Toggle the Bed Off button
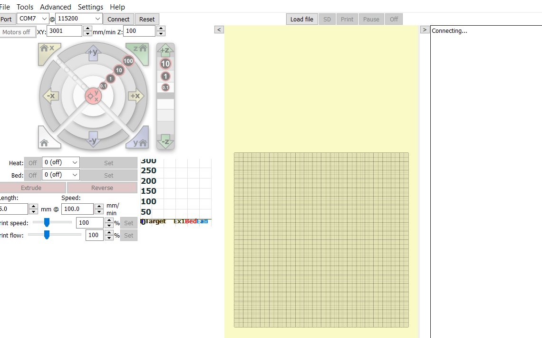Image resolution: width=542 pixels, height=338 pixels. (x=33, y=175)
